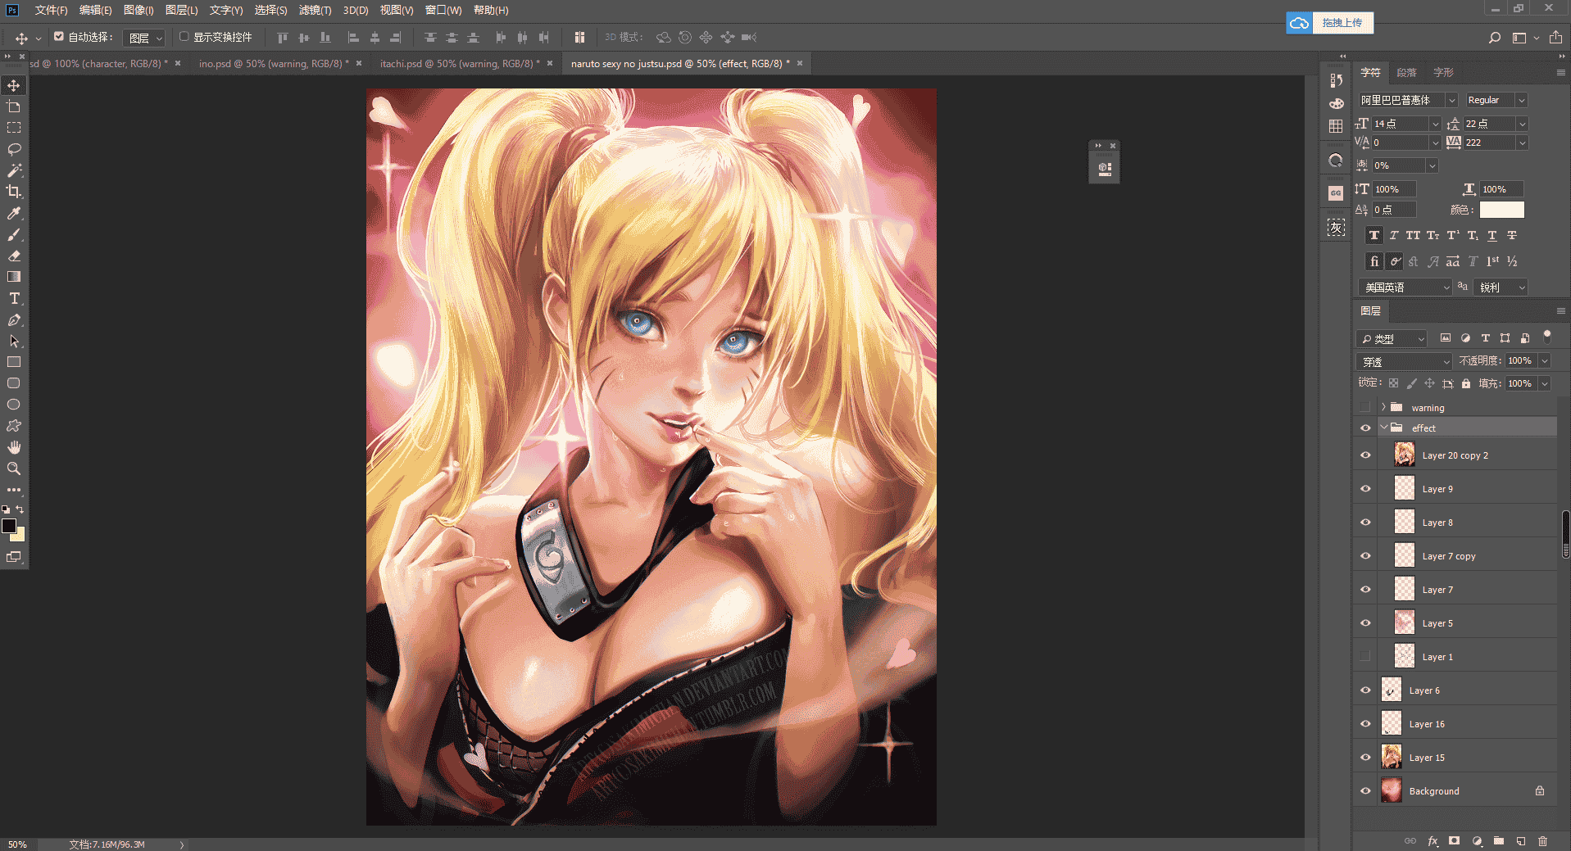Screen dimensions: 1571x851
Task: Toggle the auto-select checkbox
Action: 59,36
